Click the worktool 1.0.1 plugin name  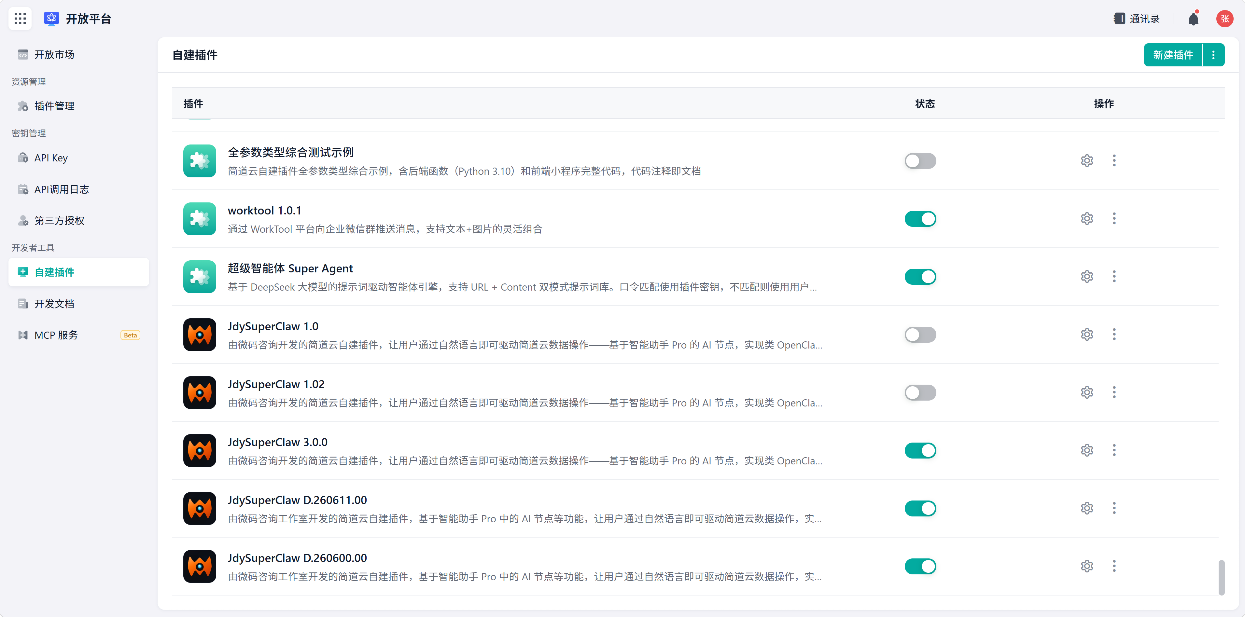[x=264, y=211]
